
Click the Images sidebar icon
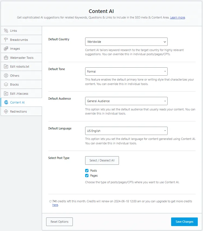pos(6,49)
